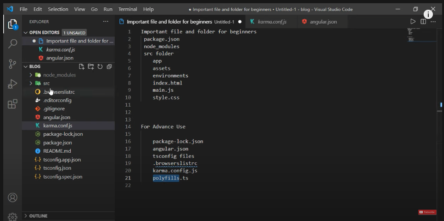Open the Manage settings gear

click(x=12, y=216)
